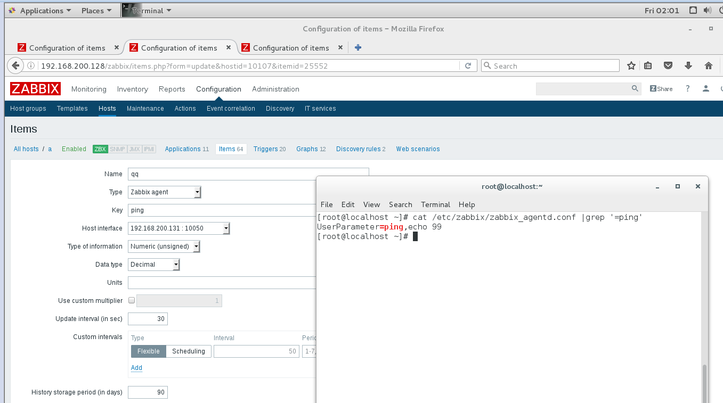The image size is (723, 403).
Task: Open the Type of information dropdown
Action: tap(164, 246)
